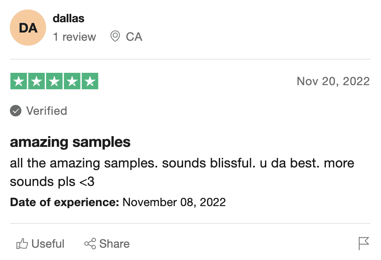This screenshot has height=260, width=381.
Task: Click the review body text
Action: pyautogui.click(x=182, y=172)
